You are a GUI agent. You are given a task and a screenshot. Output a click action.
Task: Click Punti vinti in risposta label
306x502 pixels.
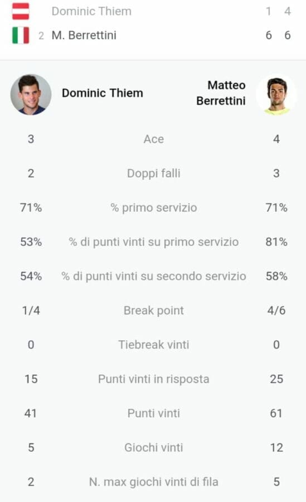154,379
